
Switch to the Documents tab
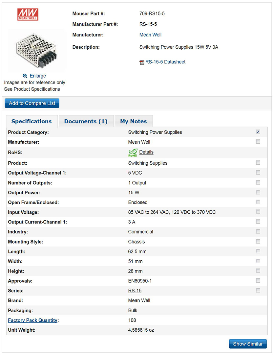coord(86,121)
